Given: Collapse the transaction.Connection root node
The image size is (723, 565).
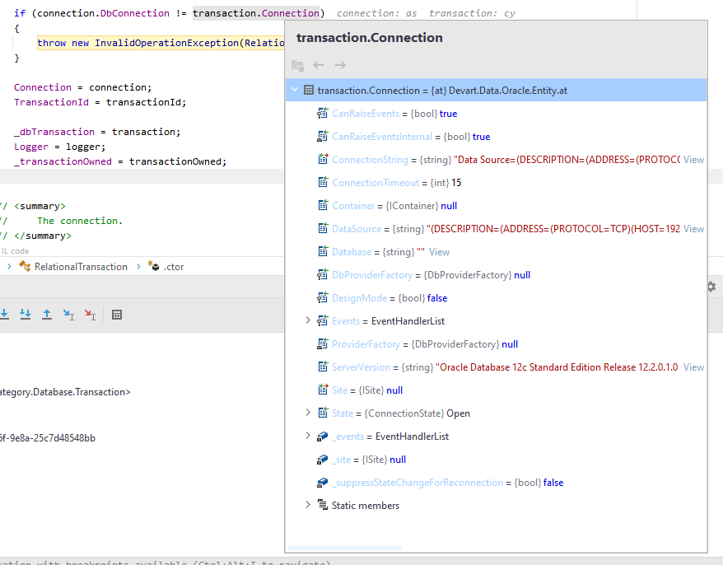Looking at the screenshot, I should coord(294,90).
